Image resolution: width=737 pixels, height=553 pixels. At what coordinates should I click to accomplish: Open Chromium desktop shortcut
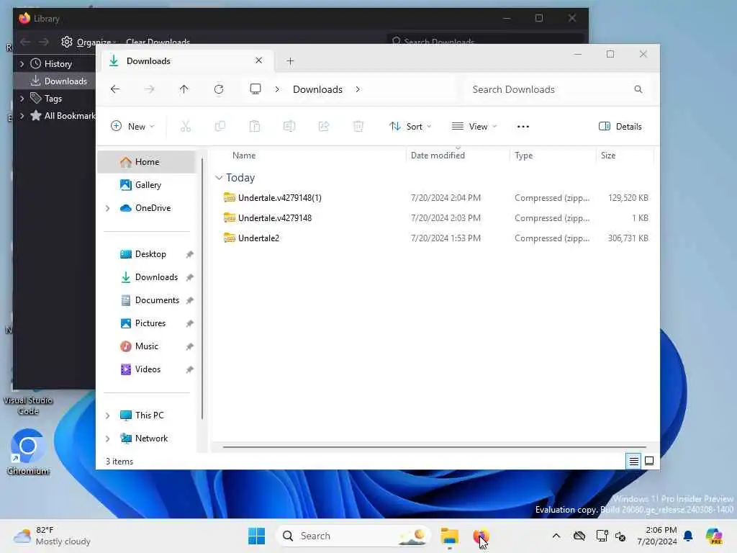tap(28, 452)
